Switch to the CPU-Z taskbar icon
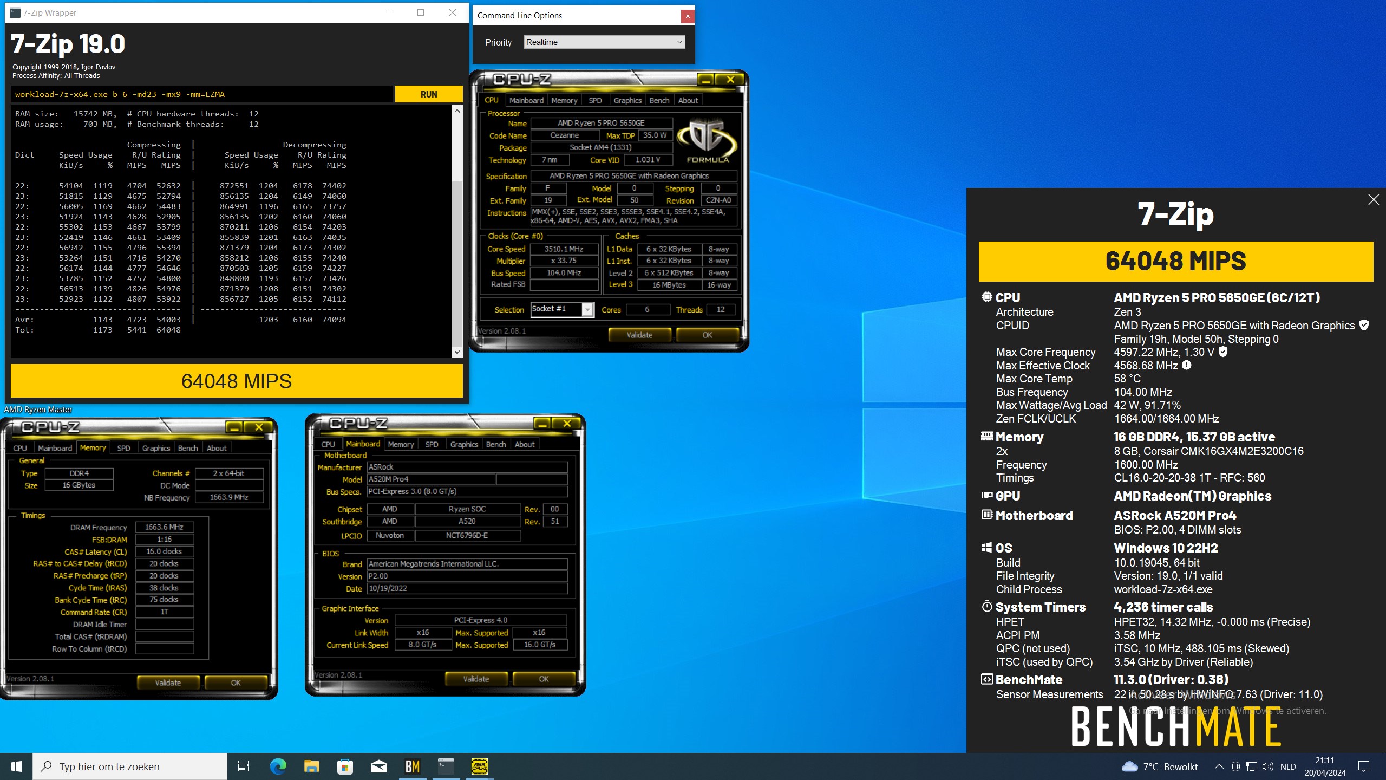The image size is (1386, 780). [x=480, y=766]
